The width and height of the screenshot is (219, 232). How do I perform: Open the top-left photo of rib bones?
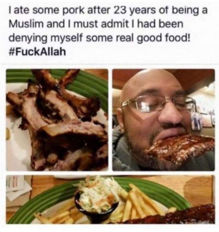pyautogui.click(x=57, y=120)
